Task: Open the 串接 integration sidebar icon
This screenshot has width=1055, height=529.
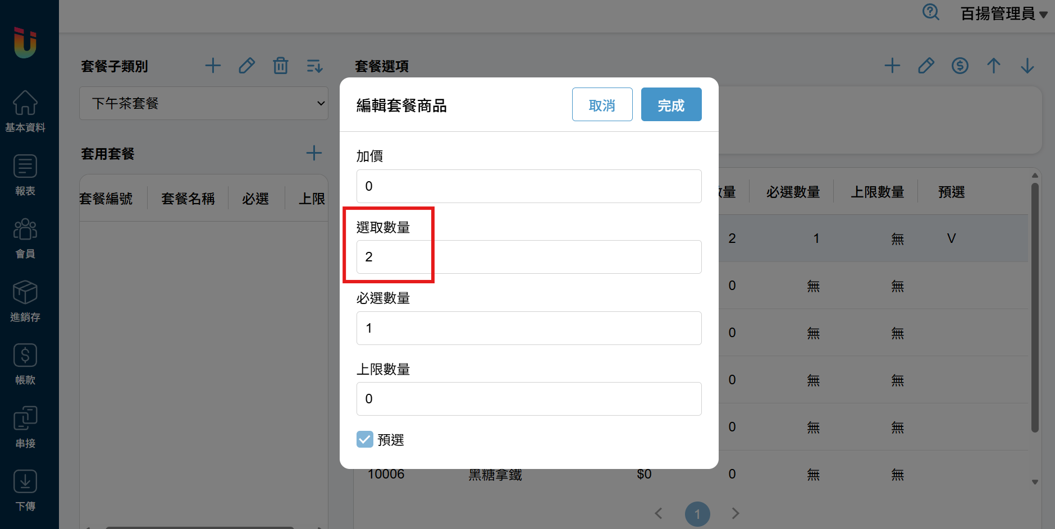Action: pos(25,418)
